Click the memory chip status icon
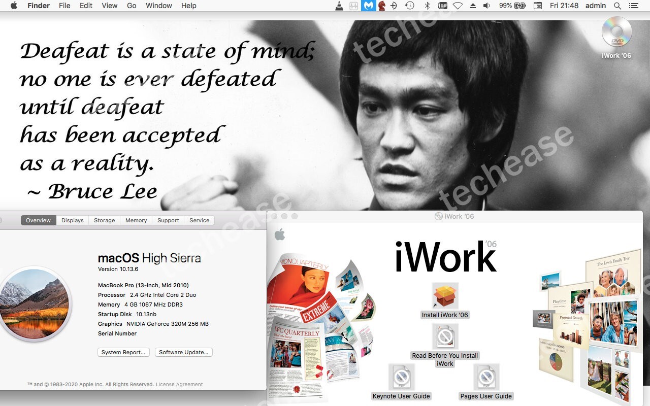The height and width of the screenshot is (406, 650). [x=443, y=6]
